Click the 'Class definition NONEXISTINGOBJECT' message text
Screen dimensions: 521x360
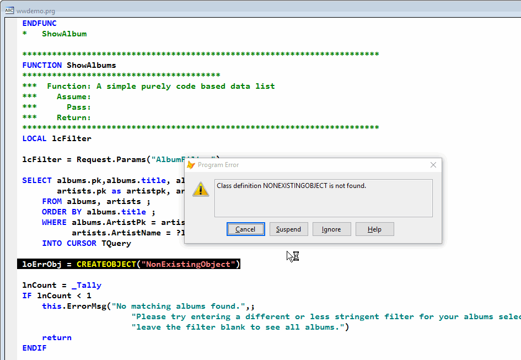pos(291,186)
